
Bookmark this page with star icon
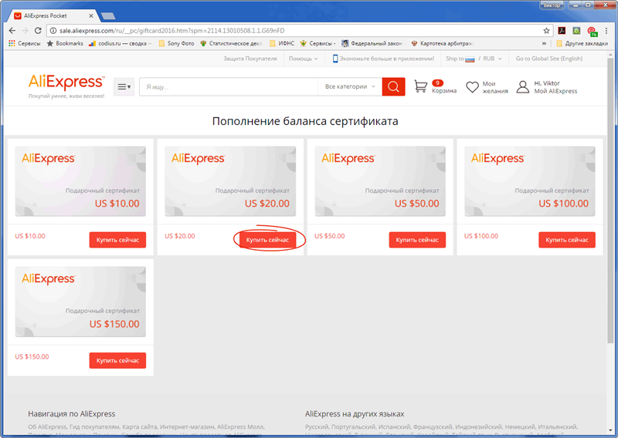[547, 30]
